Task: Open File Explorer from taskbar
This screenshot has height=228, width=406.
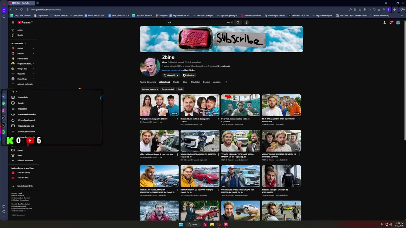Action: point(212,225)
